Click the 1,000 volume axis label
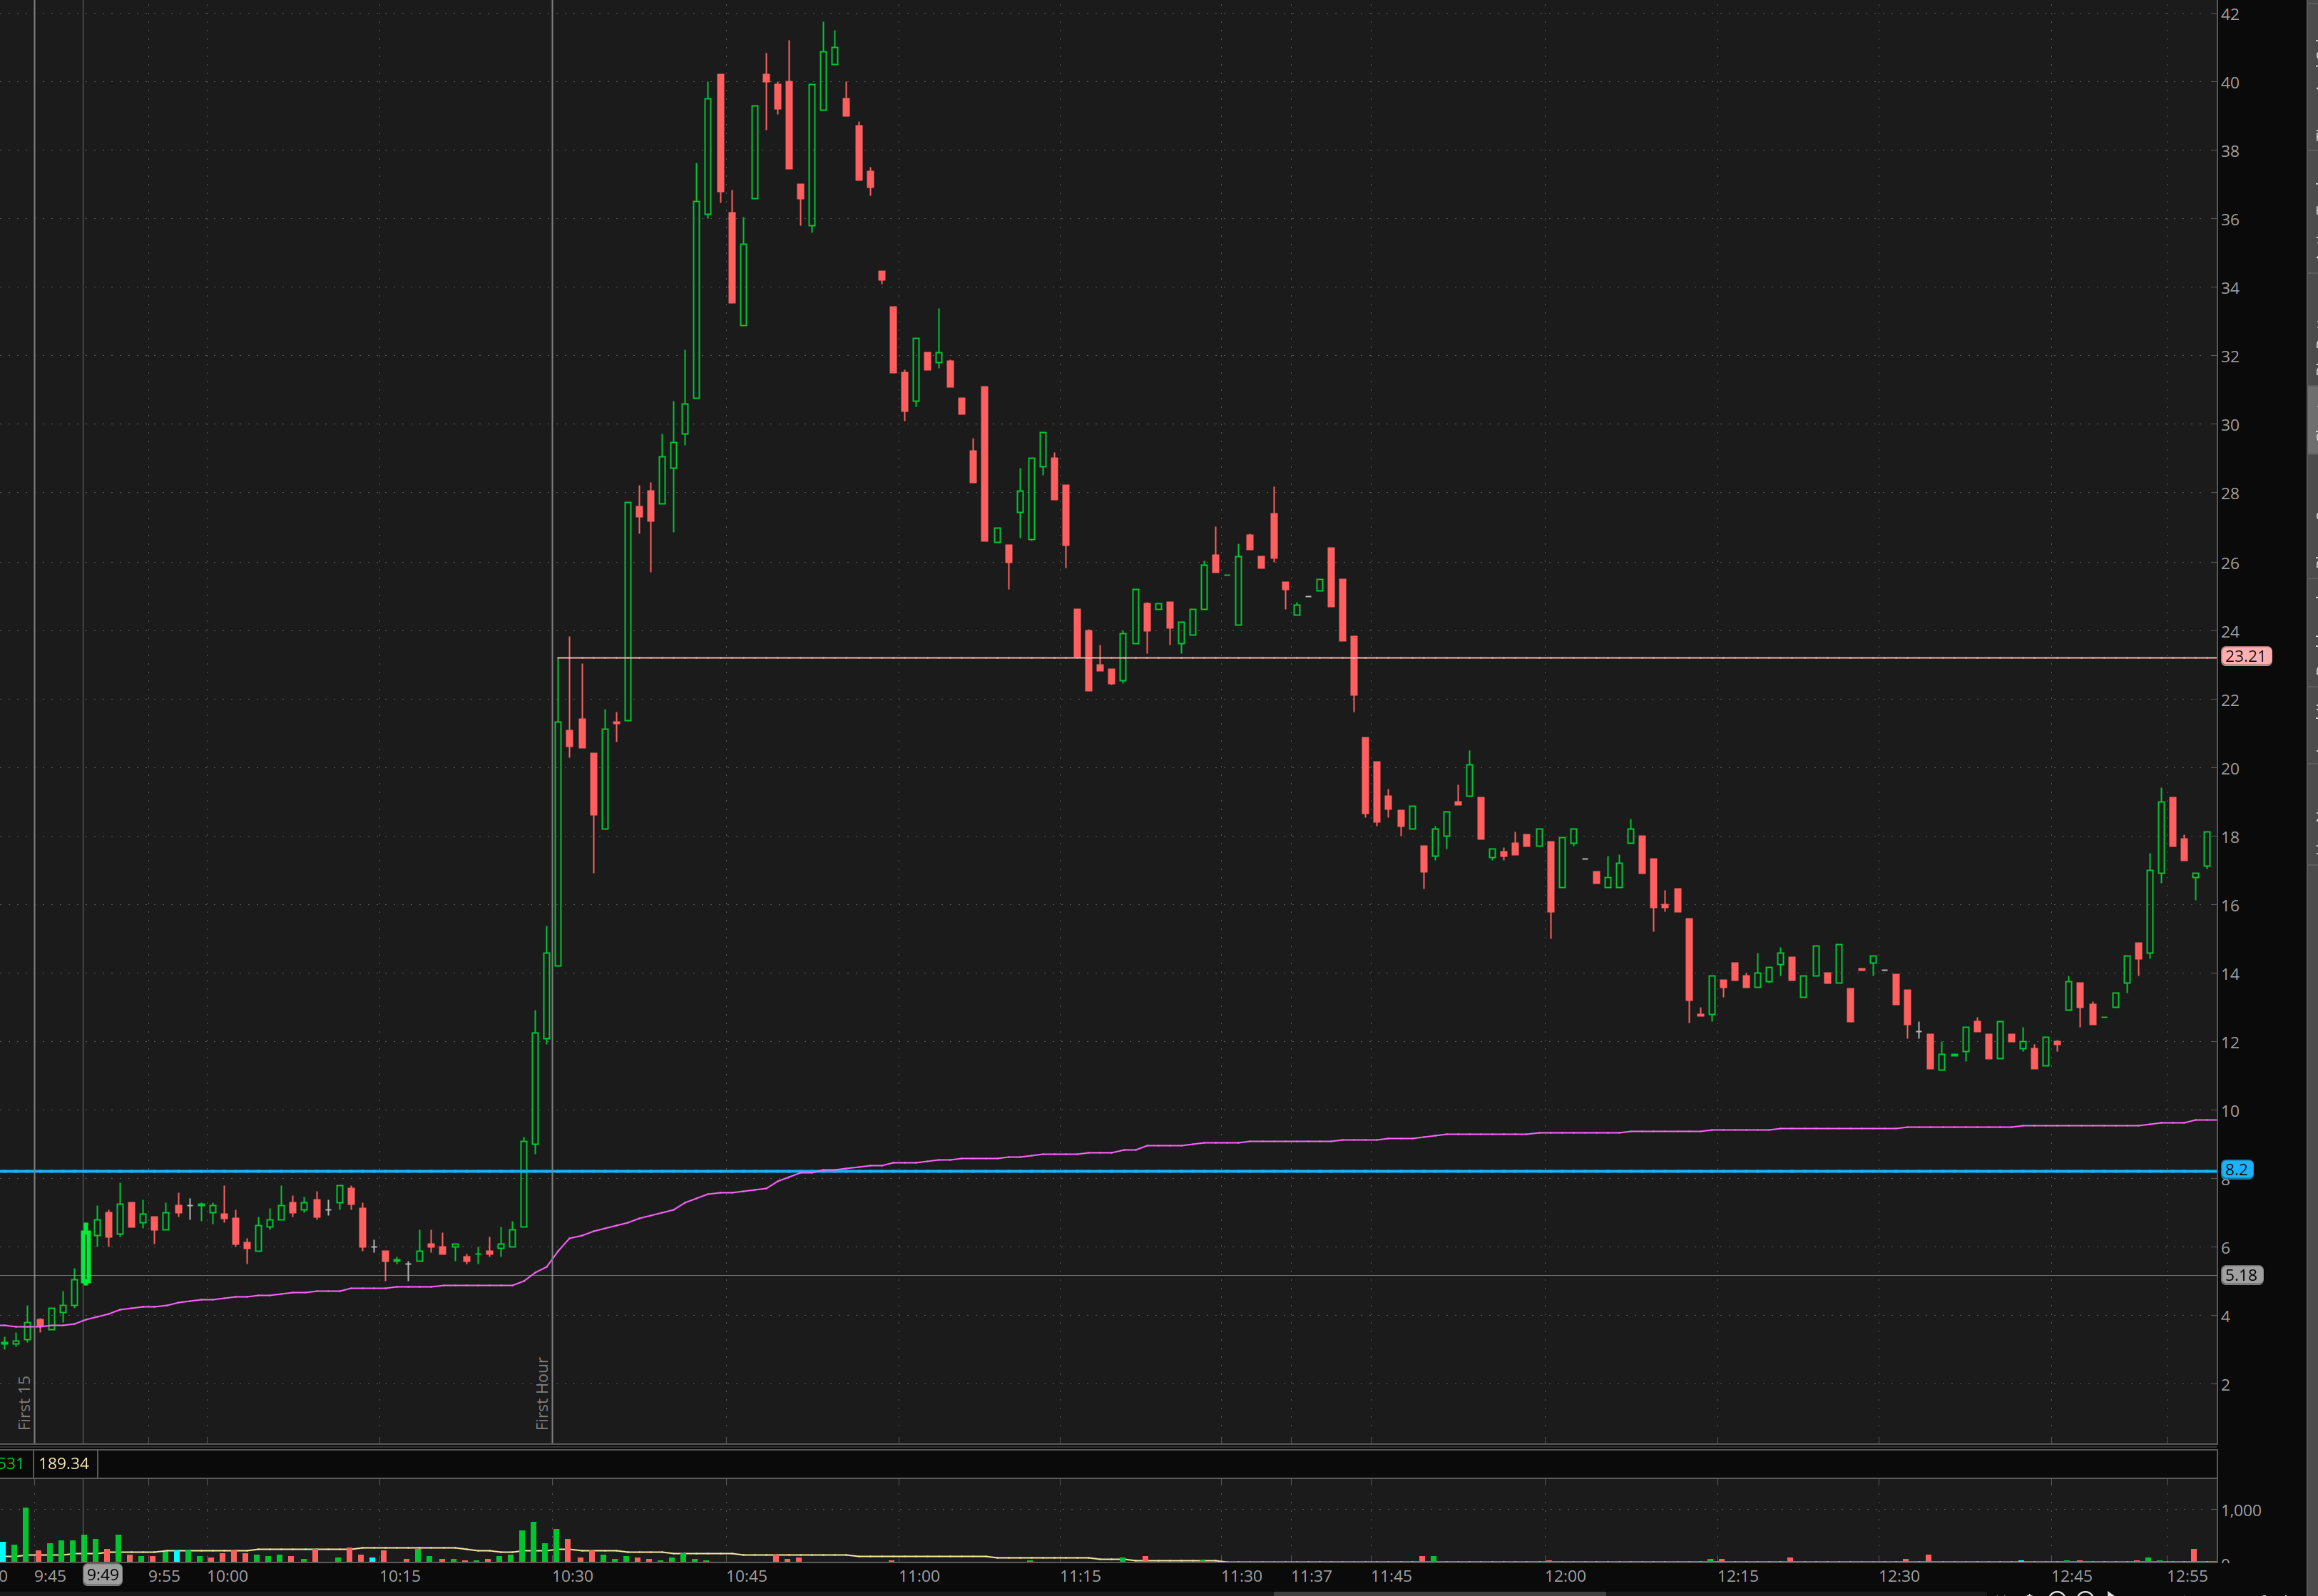The height and width of the screenshot is (1596, 2318). pos(2240,1510)
